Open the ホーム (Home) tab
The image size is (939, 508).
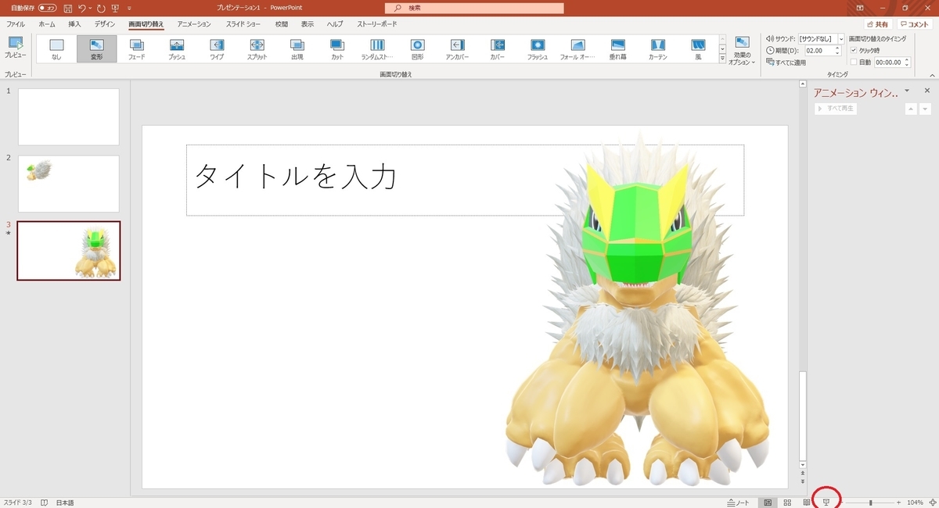47,24
